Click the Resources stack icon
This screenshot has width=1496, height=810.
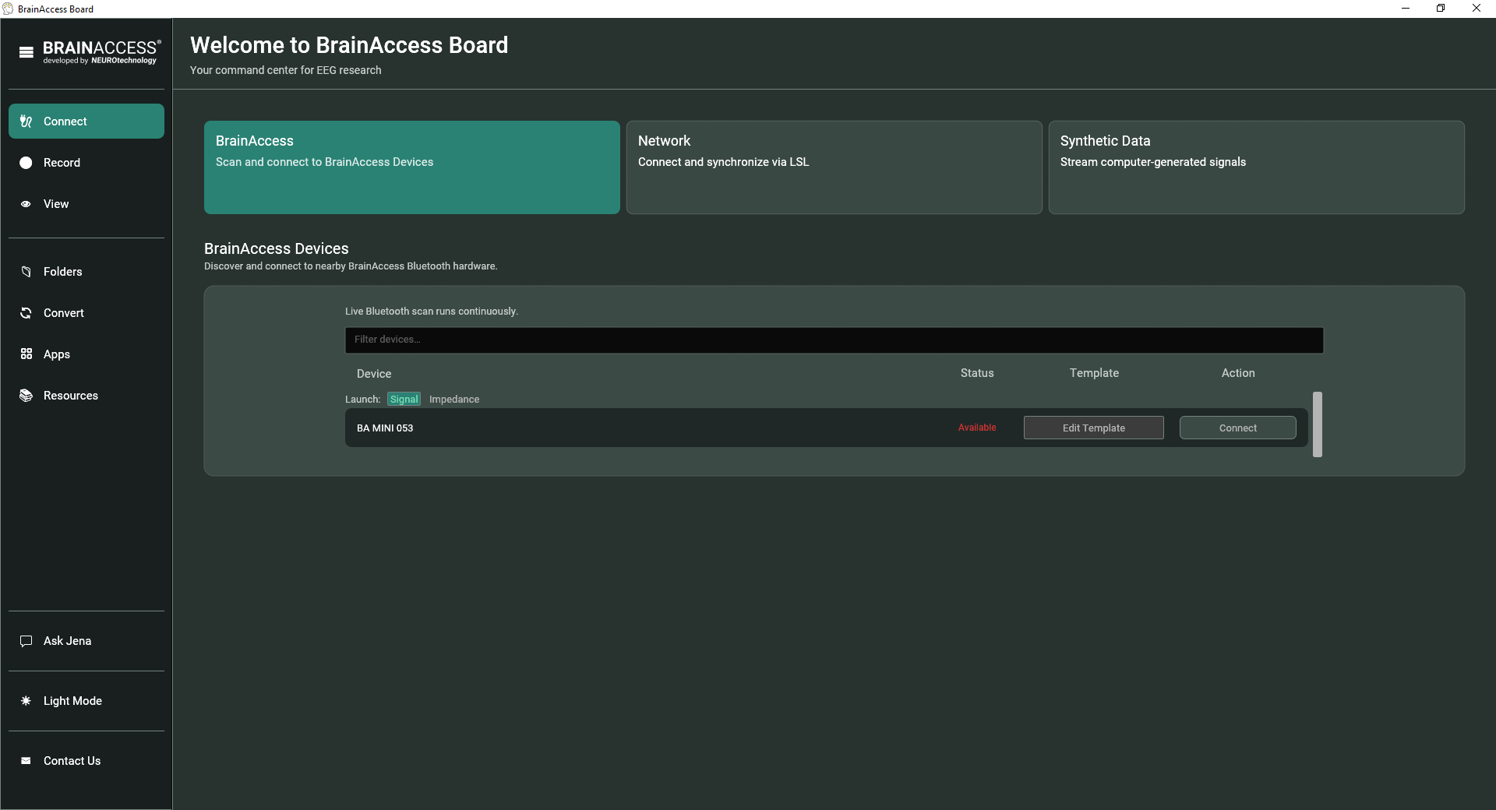click(x=26, y=396)
